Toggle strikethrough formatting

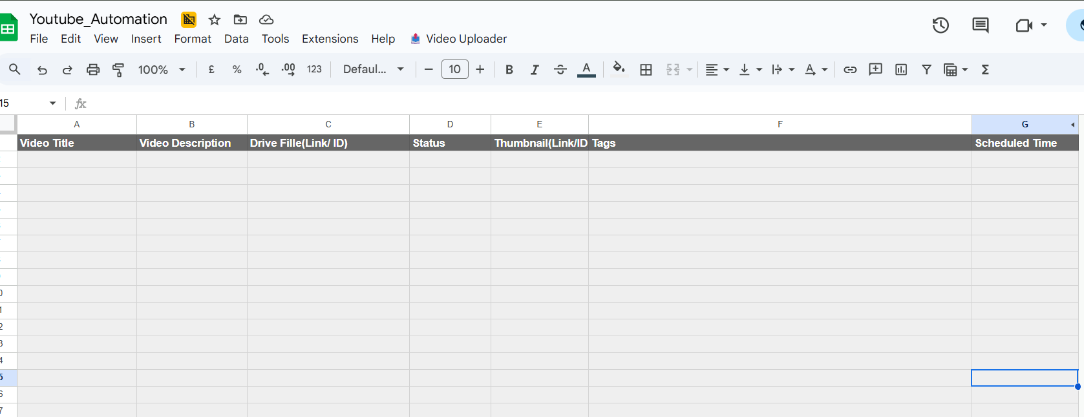coord(560,70)
